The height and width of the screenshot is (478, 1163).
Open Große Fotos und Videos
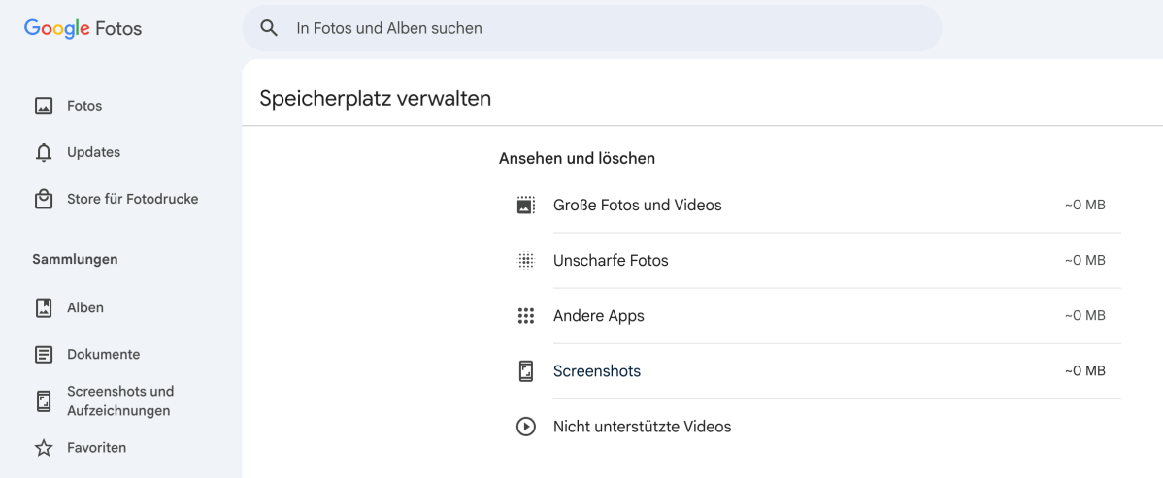coord(637,206)
